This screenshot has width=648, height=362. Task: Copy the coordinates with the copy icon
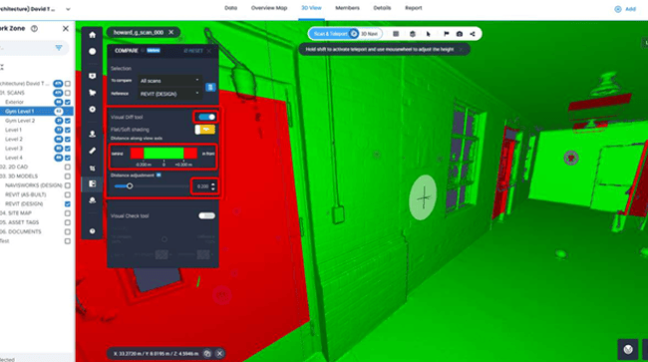coord(207,353)
